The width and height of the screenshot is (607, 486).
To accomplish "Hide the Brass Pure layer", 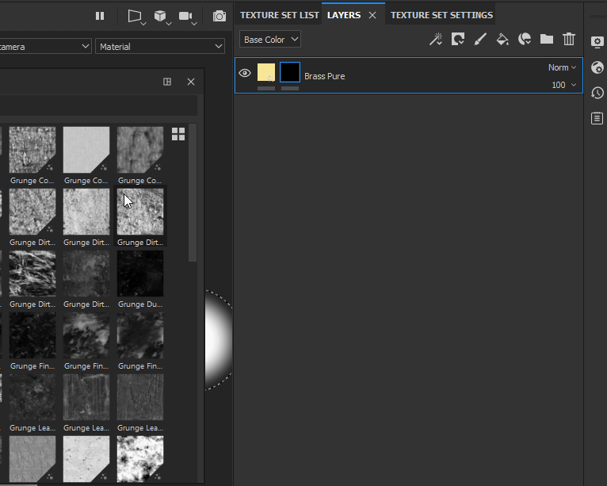I will [245, 73].
